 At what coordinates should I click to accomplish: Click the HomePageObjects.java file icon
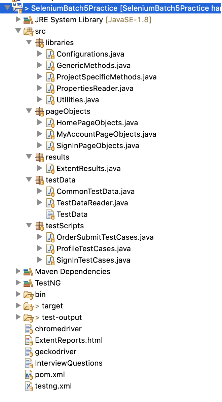pyautogui.click(x=50, y=123)
